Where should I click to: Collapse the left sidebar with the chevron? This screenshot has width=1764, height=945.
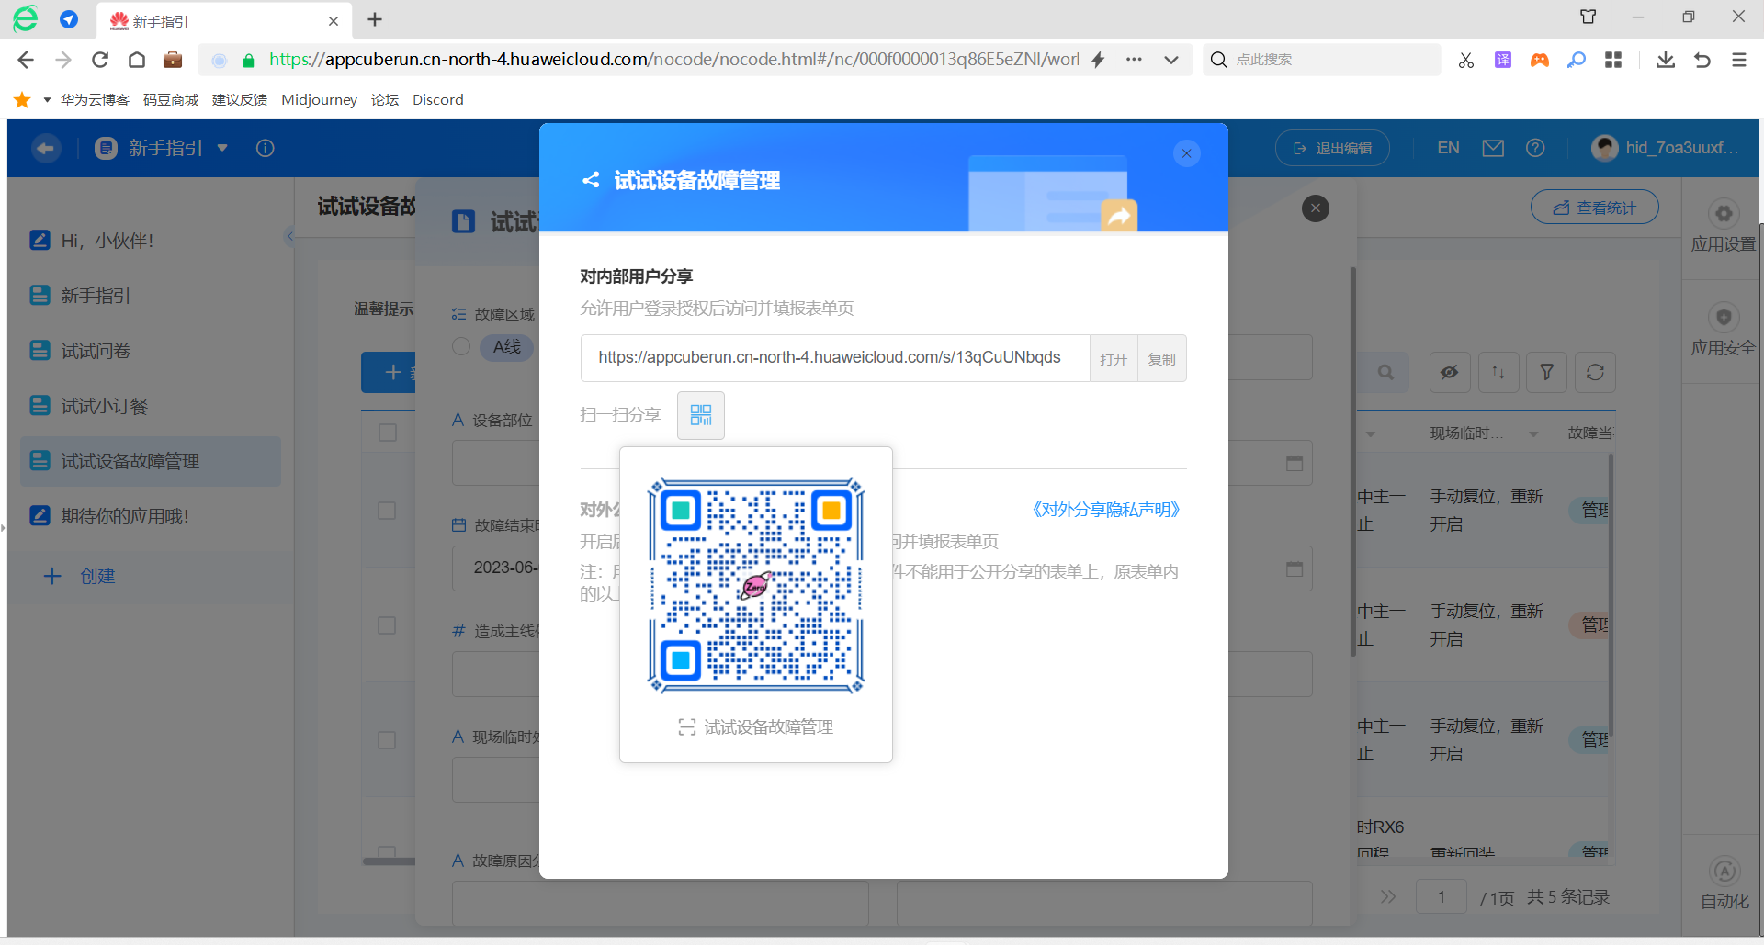tap(289, 236)
